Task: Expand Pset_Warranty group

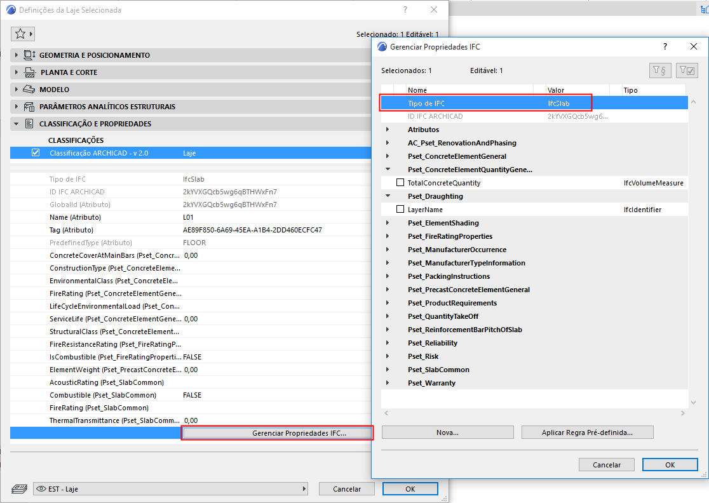Action: (x=388, y=383)
